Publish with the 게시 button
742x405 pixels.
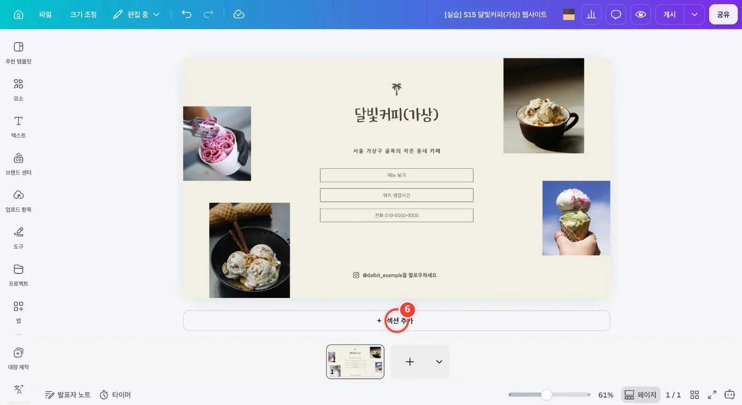[670, 14]
